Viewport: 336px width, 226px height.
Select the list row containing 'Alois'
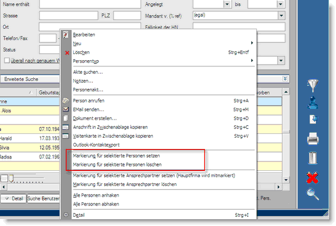[x=30, y=111]
